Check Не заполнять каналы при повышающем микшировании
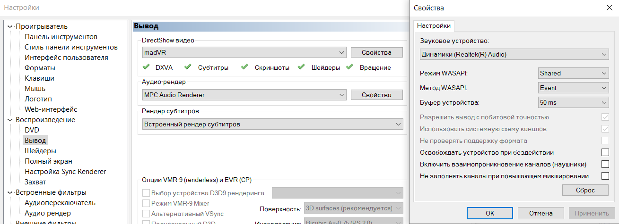The image size is (619, 224). click(x=605, y=176)
